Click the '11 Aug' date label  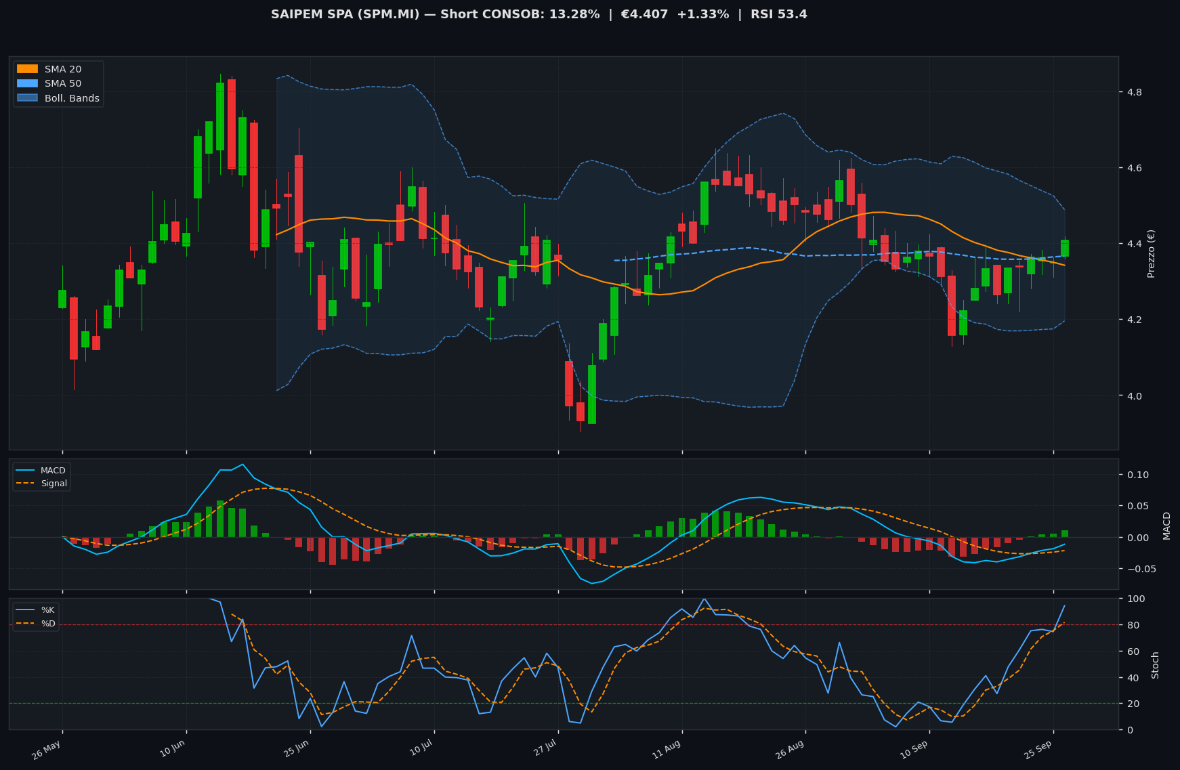pos(667,749)
